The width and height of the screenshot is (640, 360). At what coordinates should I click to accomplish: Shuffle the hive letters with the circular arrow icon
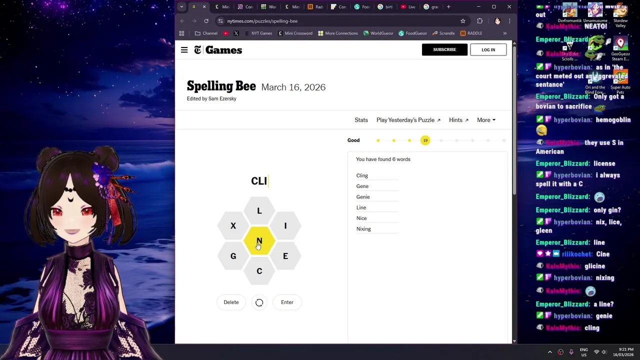259,302
